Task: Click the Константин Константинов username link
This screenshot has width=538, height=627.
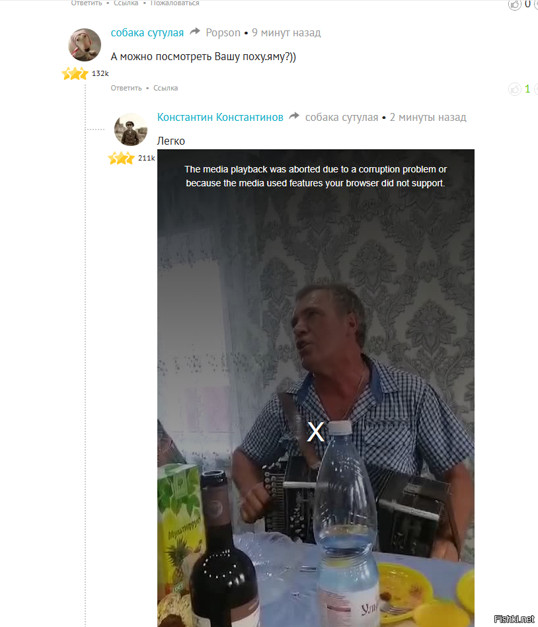Action: pyautogui.click(x=220, y=117)
